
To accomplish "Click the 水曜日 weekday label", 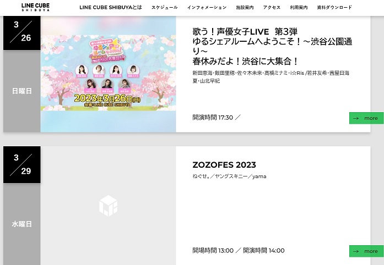I will (22, 224).
